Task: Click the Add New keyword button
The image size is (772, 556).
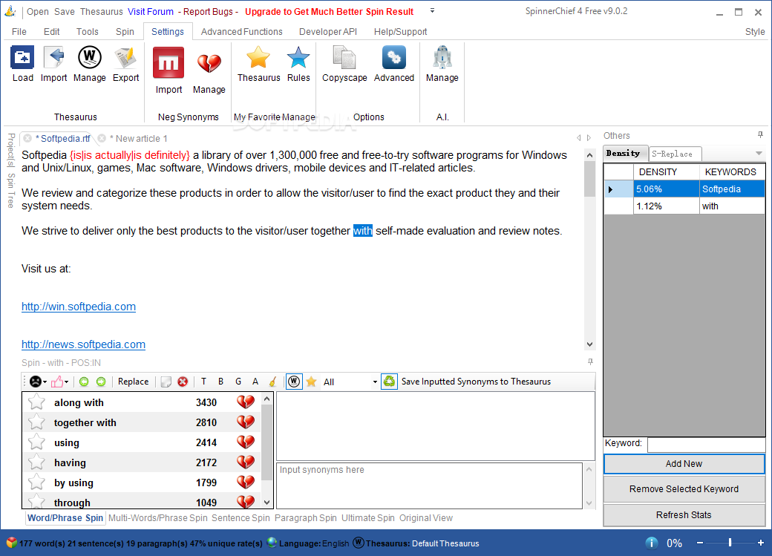Action: [684, 463]
